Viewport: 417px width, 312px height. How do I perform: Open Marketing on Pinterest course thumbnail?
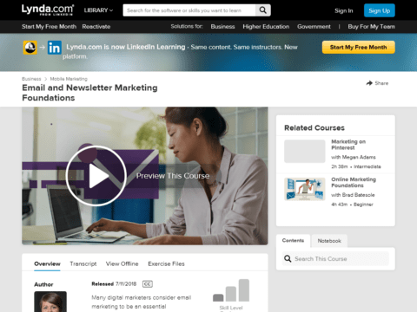click(305, 152)
